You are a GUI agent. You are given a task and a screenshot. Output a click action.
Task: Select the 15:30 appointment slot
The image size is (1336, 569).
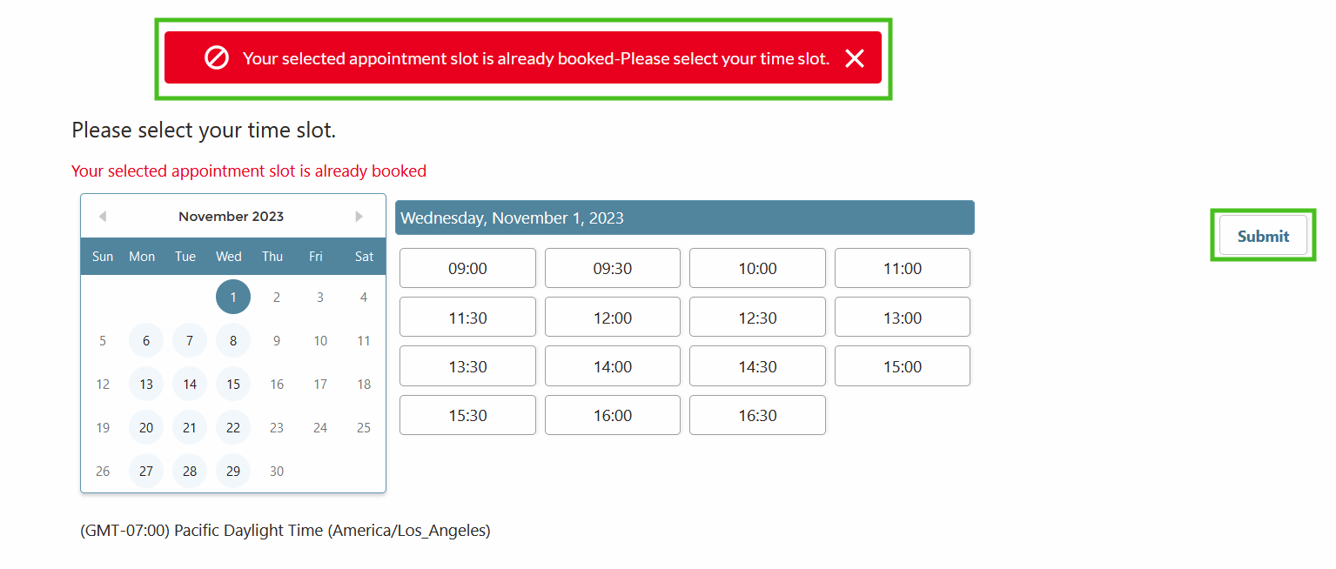tap(467, 416)
